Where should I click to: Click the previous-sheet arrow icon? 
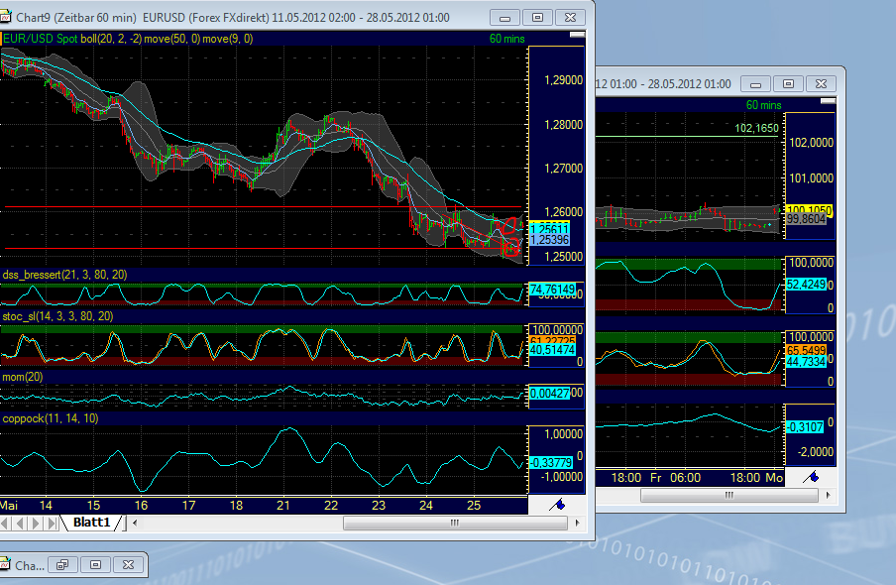point(21,523)
